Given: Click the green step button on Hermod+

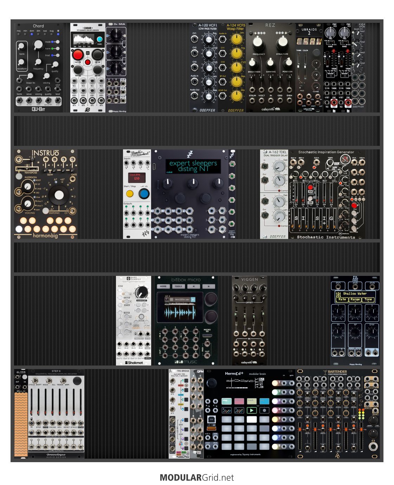Looking at the screenshot, I should click(x=226, y=401).
